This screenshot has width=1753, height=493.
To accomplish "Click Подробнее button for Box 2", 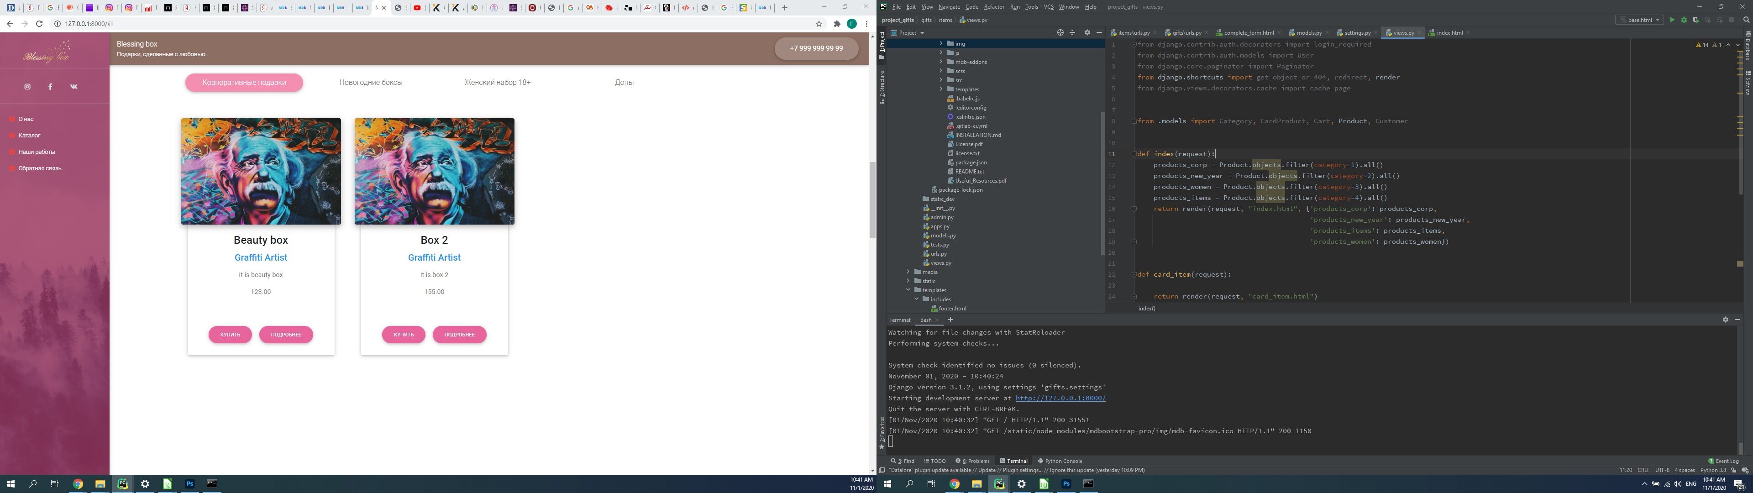I will pyautogui.click(x=459, y=335).
